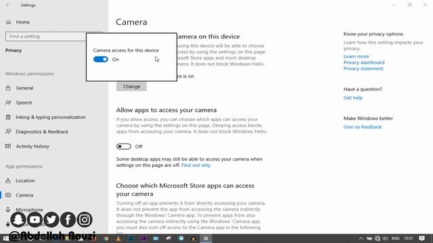This screenshot has width=433, height=243.
Task: Open VLC cone icon on the taskbar
Action: pos(118,238)
